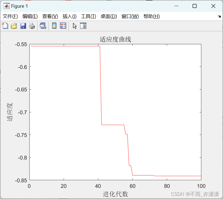Select the plot title 适应度曲线

click(x=115, y=39)
